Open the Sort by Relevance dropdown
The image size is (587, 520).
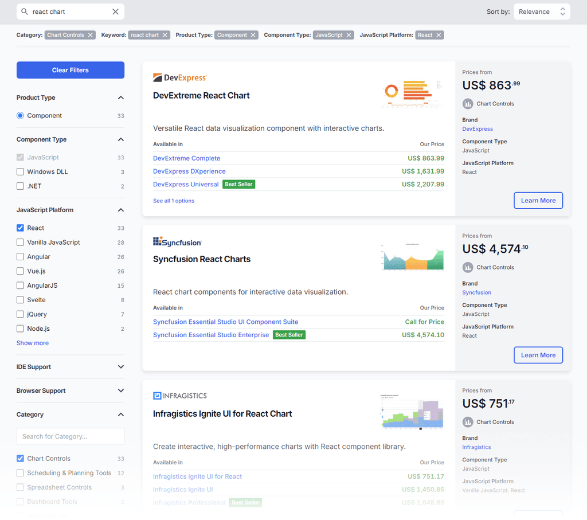pyautogui.click(x=542, y=11)
